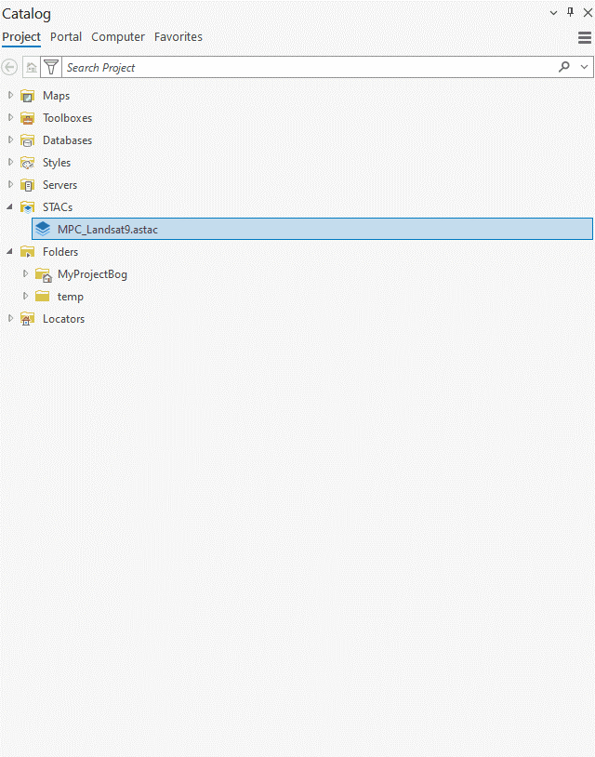
Task: Click the Servers folder icon
Action: click(x=28, y=185)
